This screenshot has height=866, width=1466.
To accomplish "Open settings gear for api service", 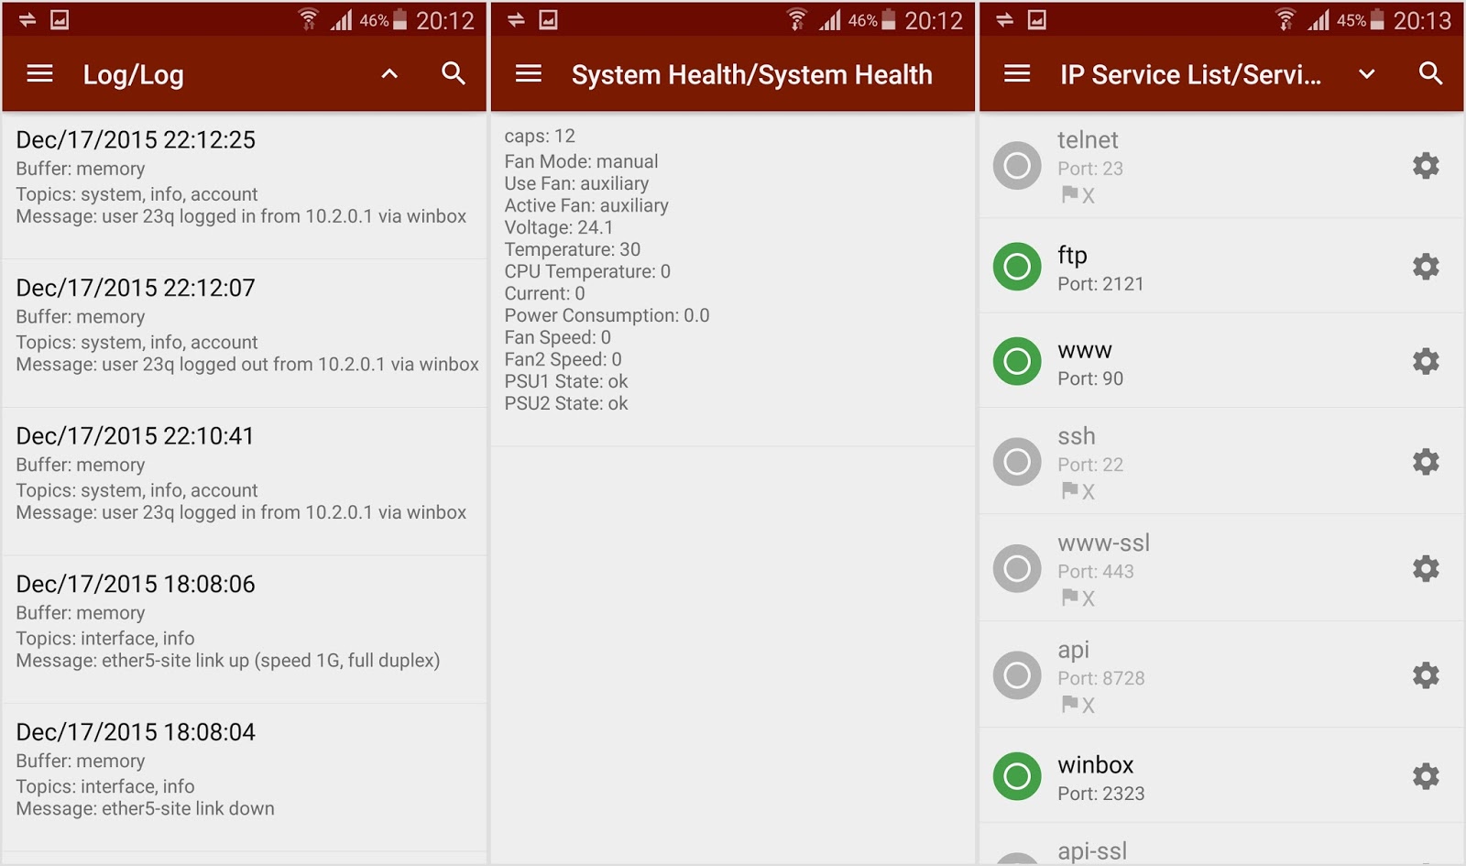I will (1426, 675).
